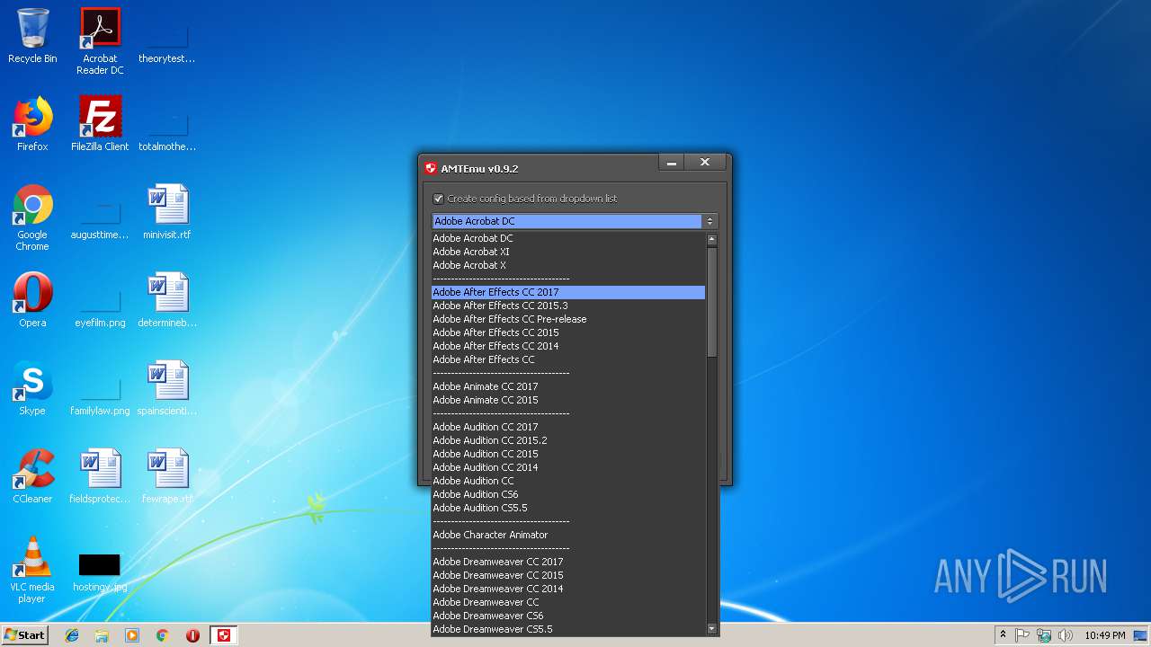Select the fieldsprotec... document icon
This screenshot has height=647, width=1151.
(100, 476)
